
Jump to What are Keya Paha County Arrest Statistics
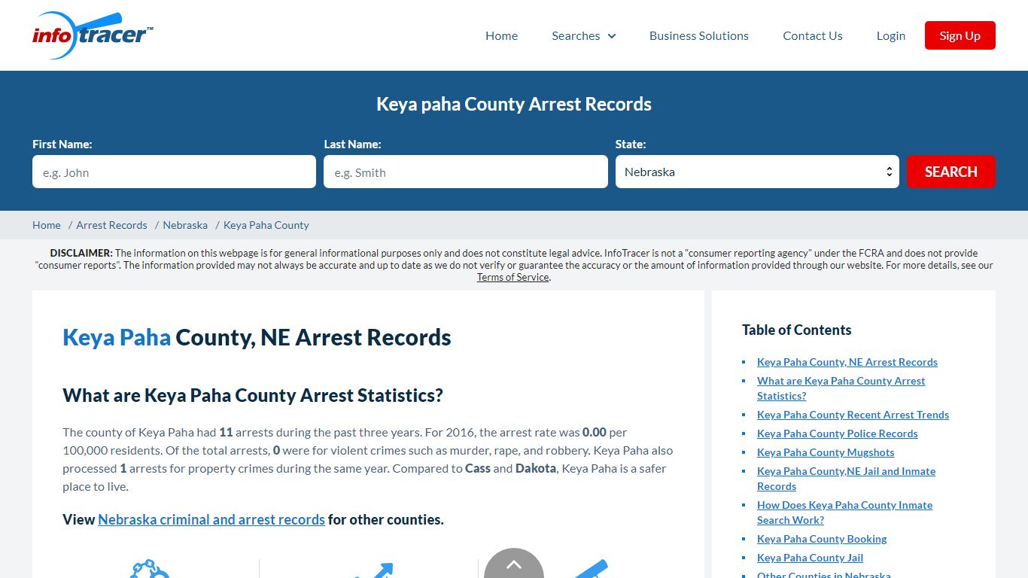point(841,388)
